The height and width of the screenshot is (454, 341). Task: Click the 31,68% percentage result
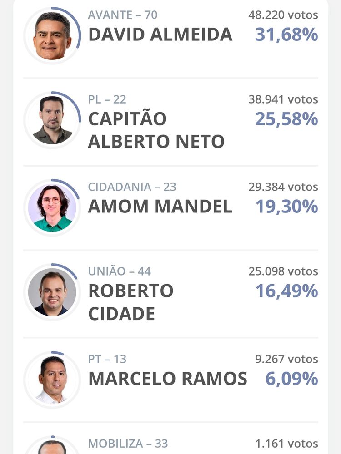coord(286,35)
